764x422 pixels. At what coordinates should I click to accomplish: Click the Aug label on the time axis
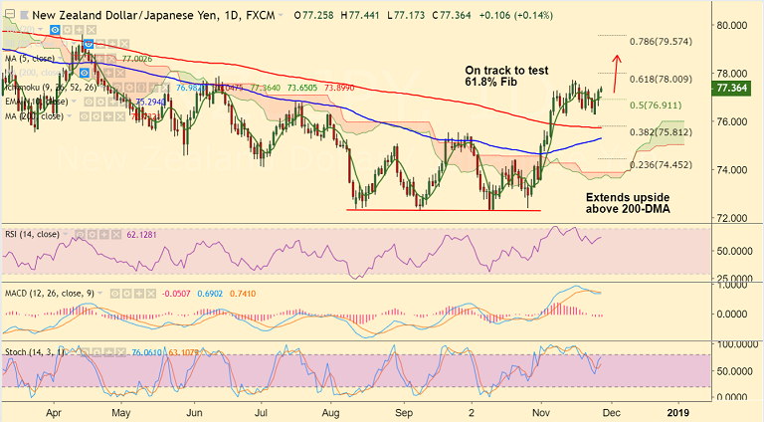coord(331,413)
